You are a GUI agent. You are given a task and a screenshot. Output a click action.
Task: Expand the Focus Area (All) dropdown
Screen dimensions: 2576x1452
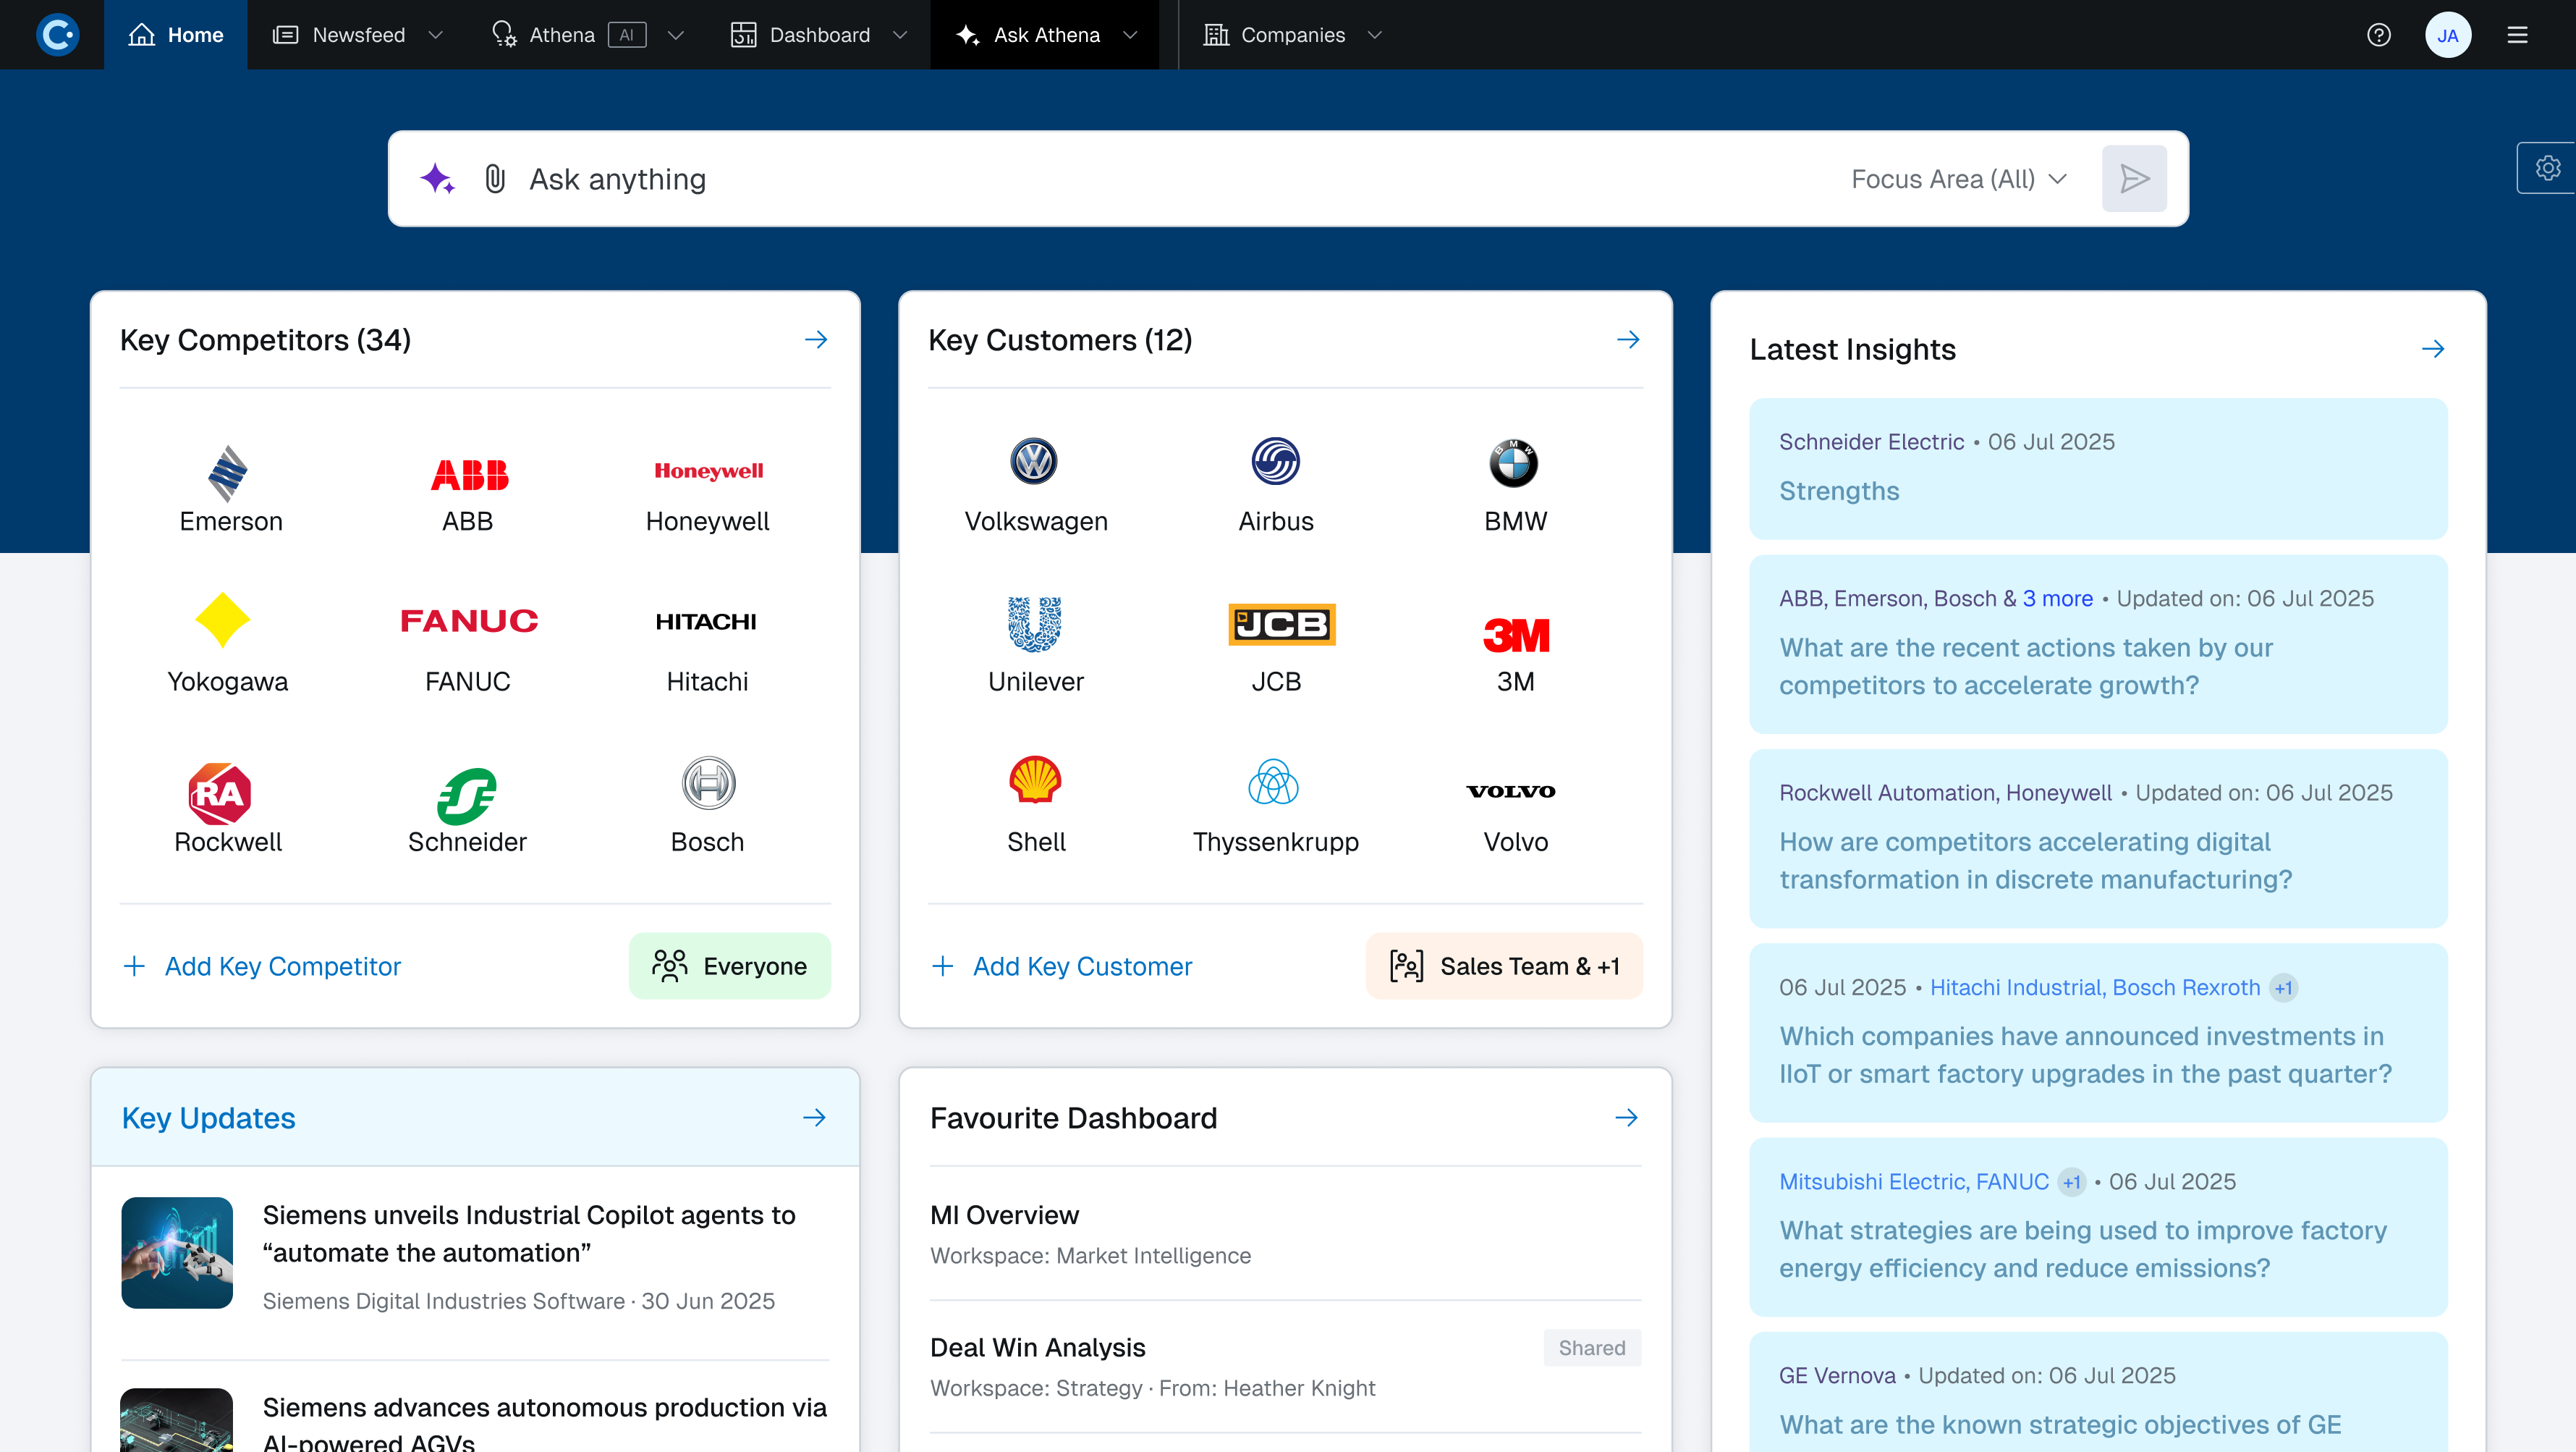pos(1959,179)
